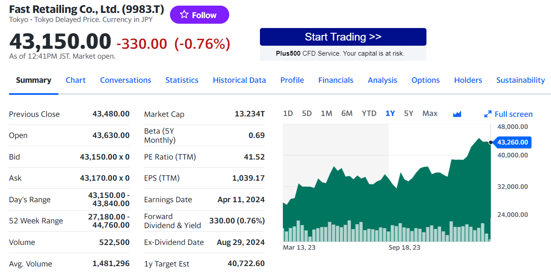Open the Sustainability tab
551x279 pixels.
coord(520,80)
